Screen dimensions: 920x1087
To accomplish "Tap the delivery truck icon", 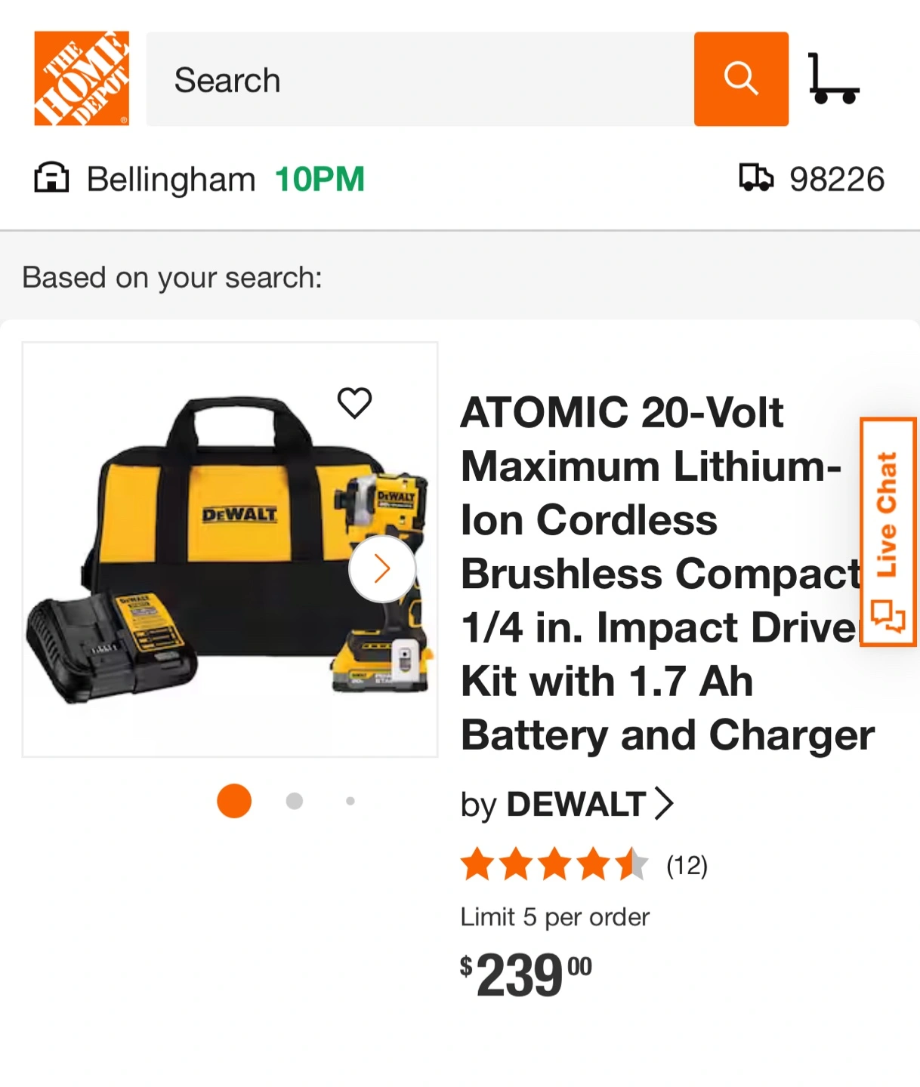I will pyautogui.click(x=756, y=178).
